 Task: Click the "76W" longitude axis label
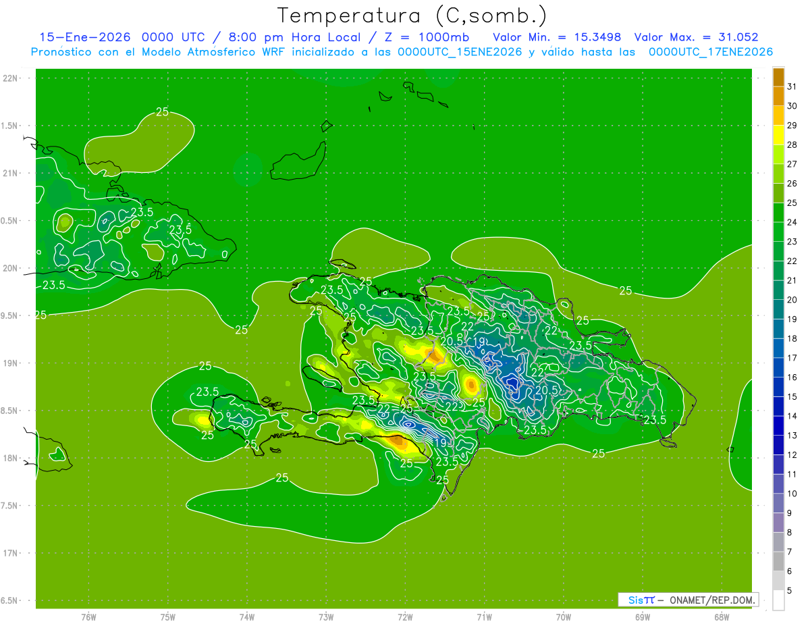tap(89, 617)
